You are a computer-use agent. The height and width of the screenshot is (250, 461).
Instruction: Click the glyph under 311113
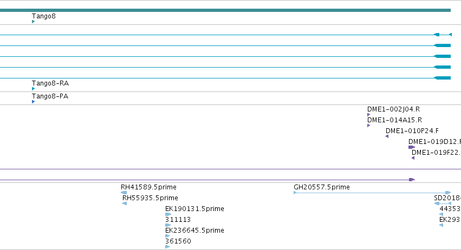click(168, 225)
